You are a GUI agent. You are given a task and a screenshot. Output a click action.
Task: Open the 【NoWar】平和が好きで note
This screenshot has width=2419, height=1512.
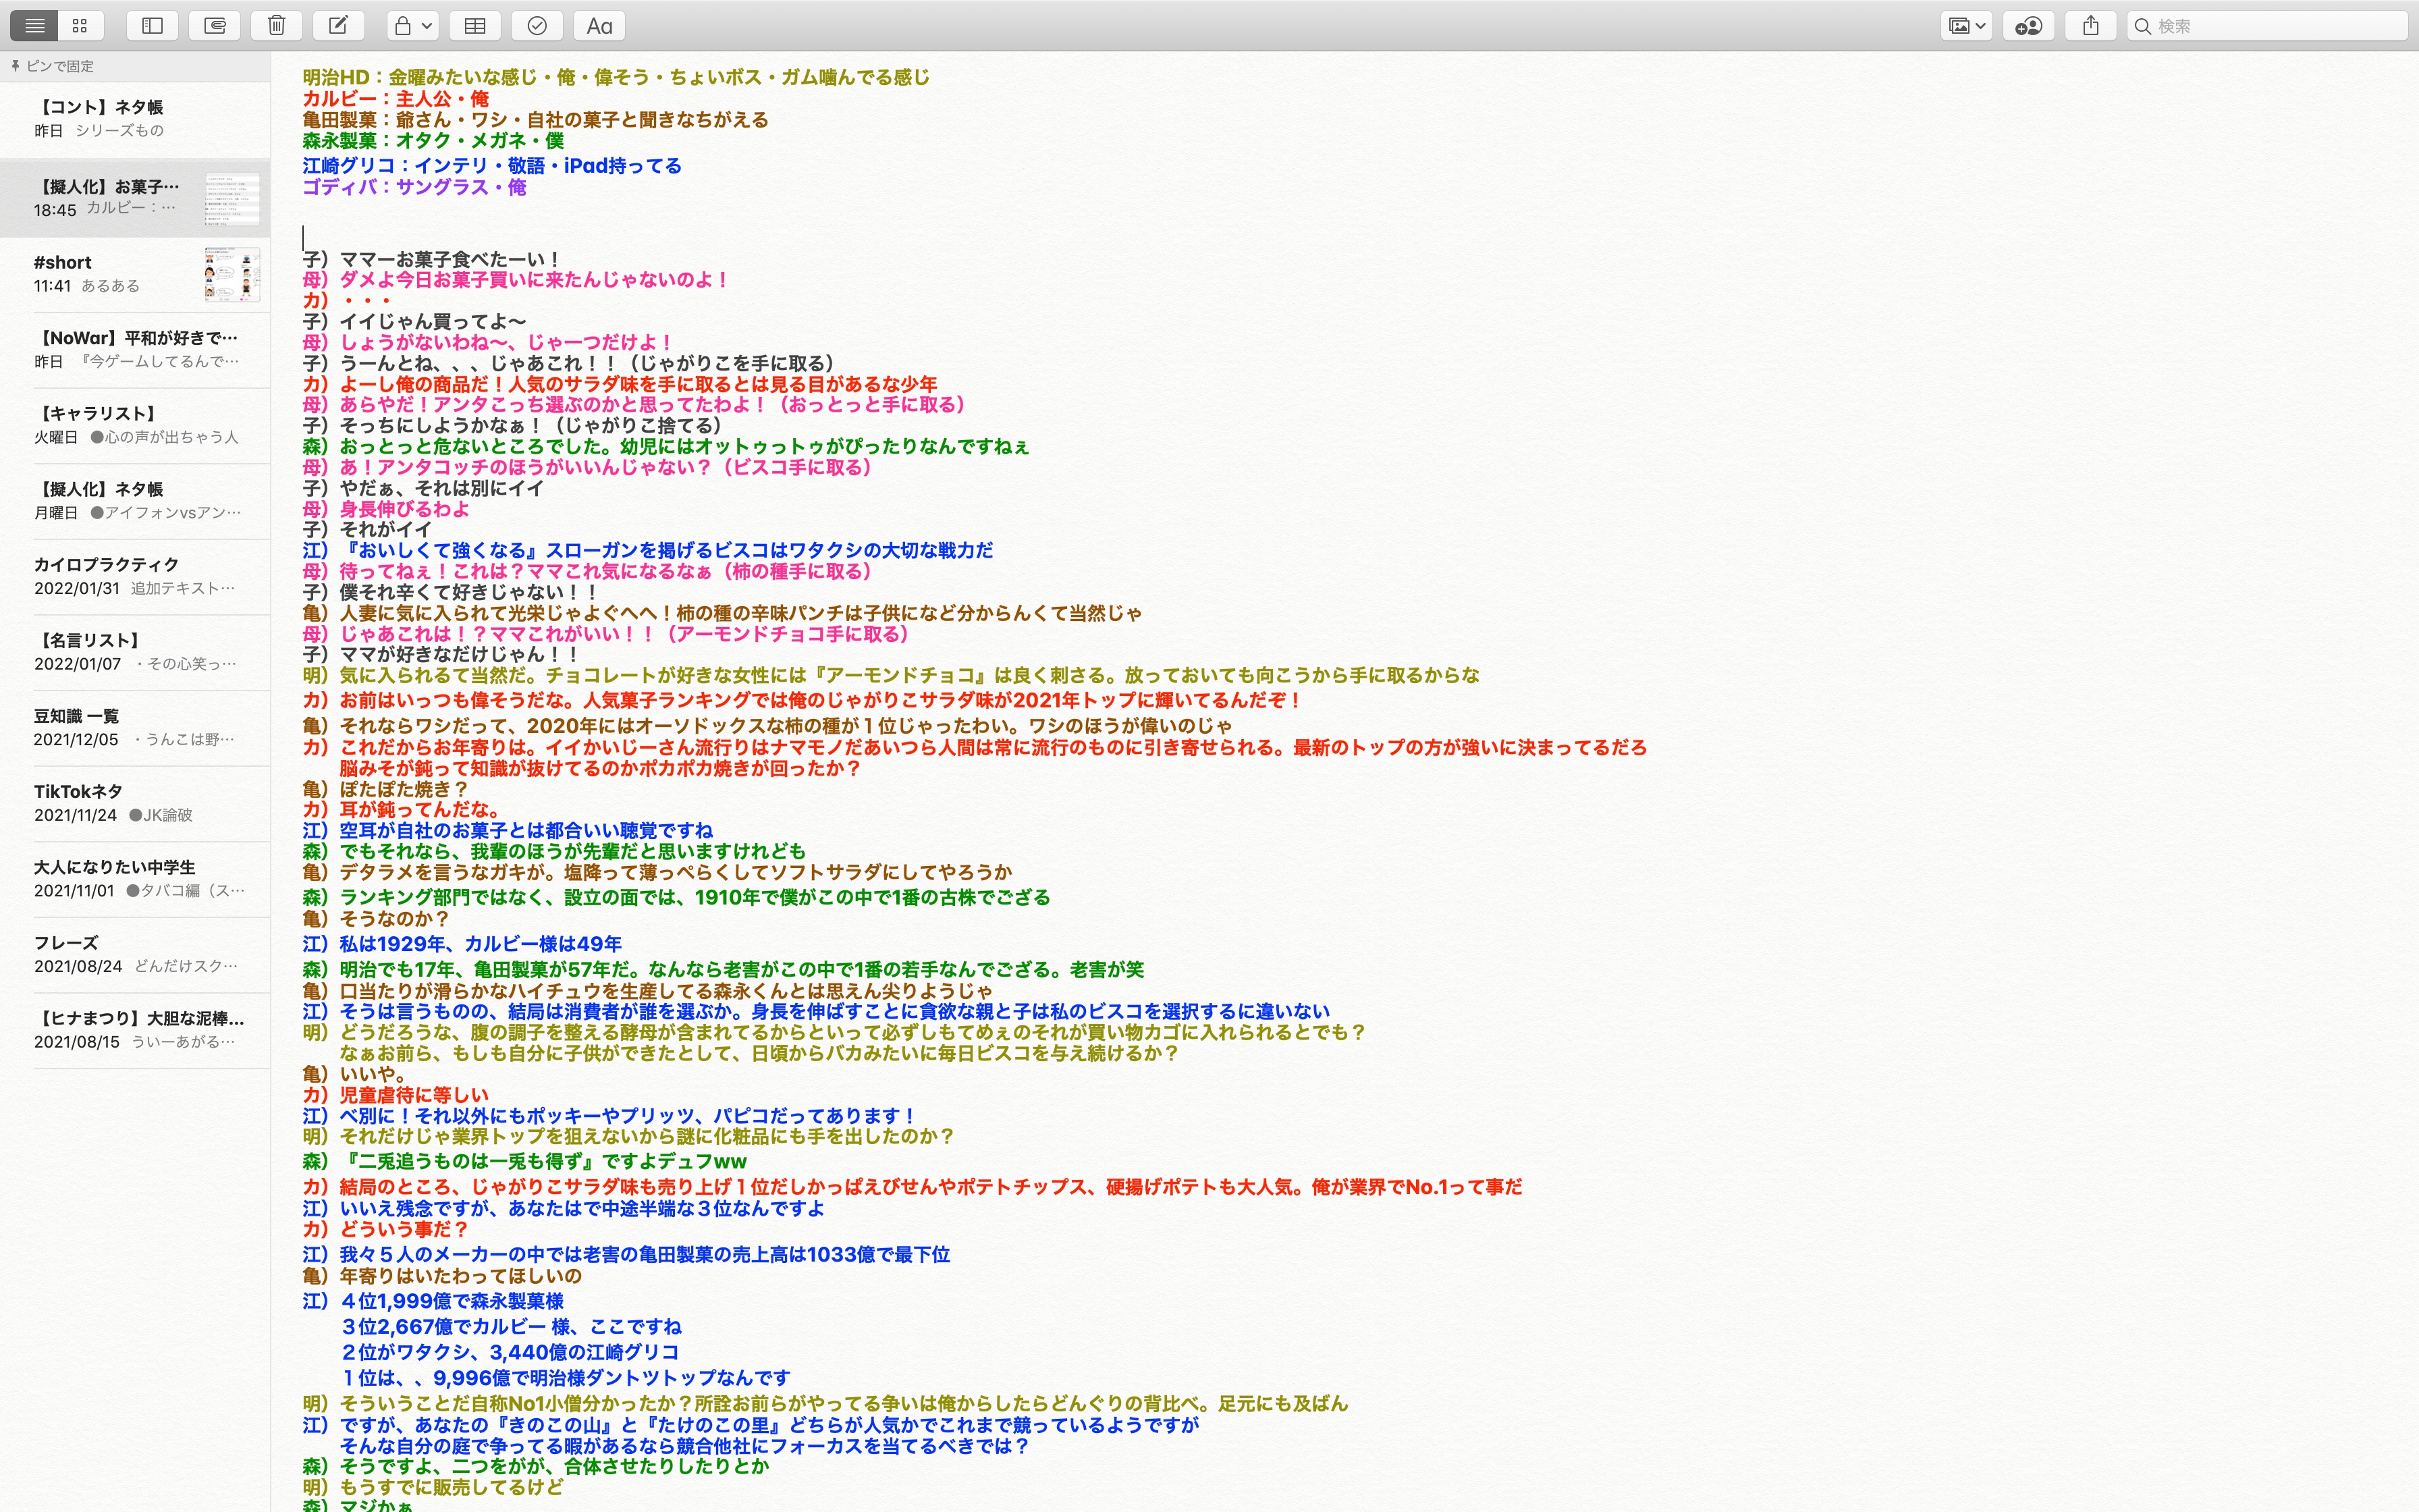135,350
